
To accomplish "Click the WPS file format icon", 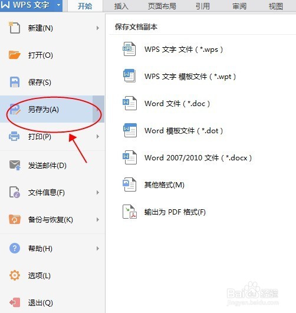I will (x=129, y=49).
